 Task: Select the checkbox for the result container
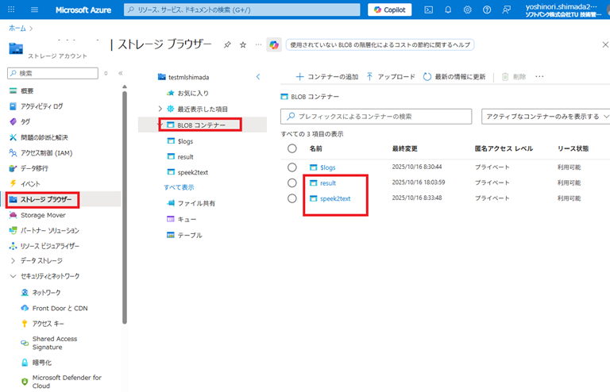(292, 183)
